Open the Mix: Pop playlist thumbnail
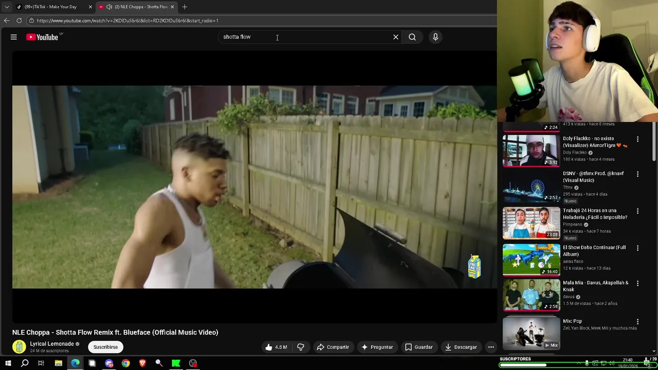The image size is (658, 370). pyautogui.click(x=531, y=333)
